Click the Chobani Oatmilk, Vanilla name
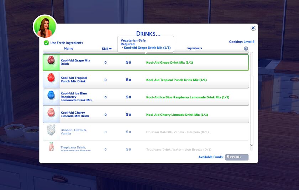This screenshot has height=190, width=299. (74, 132)
